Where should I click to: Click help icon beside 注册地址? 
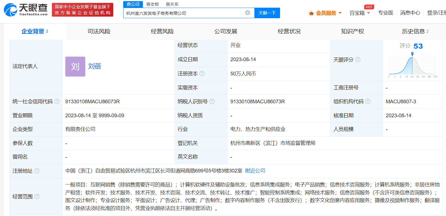(x=37, y=171)
